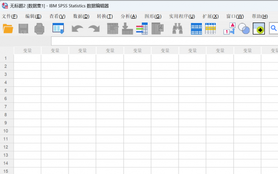Select row header 1
The image size is (278, 174).
point(7,58)
